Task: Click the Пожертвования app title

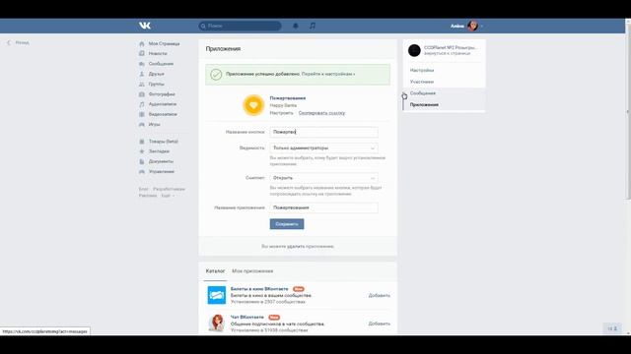Action: point(288,98)
